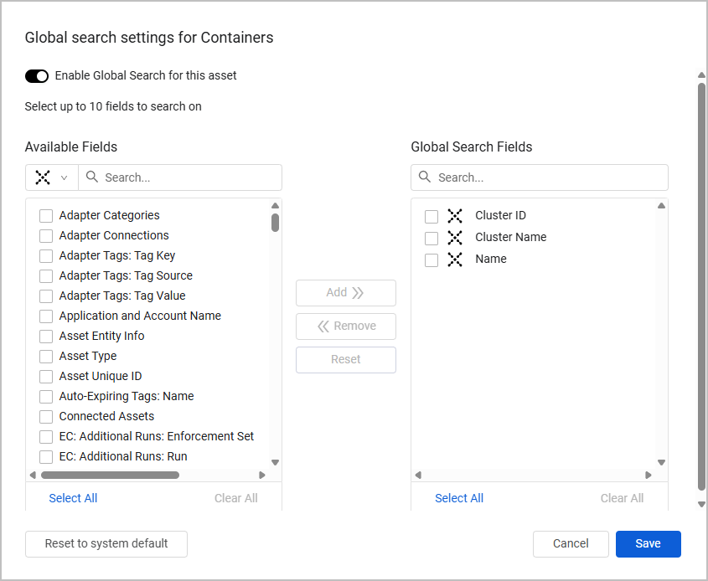
Task: Check the Asset Type checkbox
Action: (x=46, y=356)
